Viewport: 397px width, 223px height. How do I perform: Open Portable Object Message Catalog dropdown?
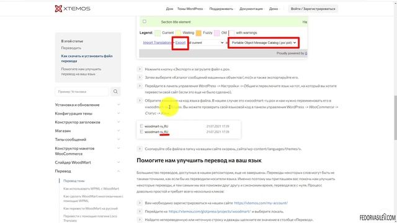click(x=264, y=43)
